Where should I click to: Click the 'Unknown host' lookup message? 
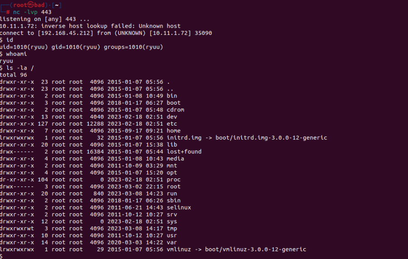[x=160, y=26]
